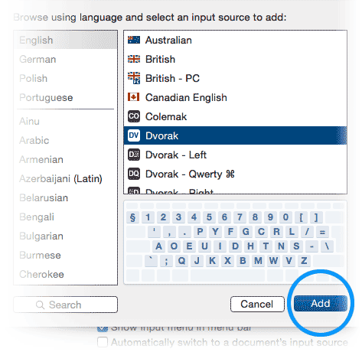
Task: Click the British flag icon
Action: point(134,59)
